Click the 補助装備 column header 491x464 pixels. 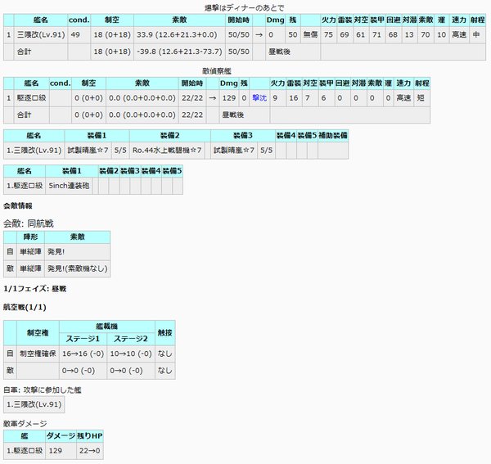click(333, 136)
